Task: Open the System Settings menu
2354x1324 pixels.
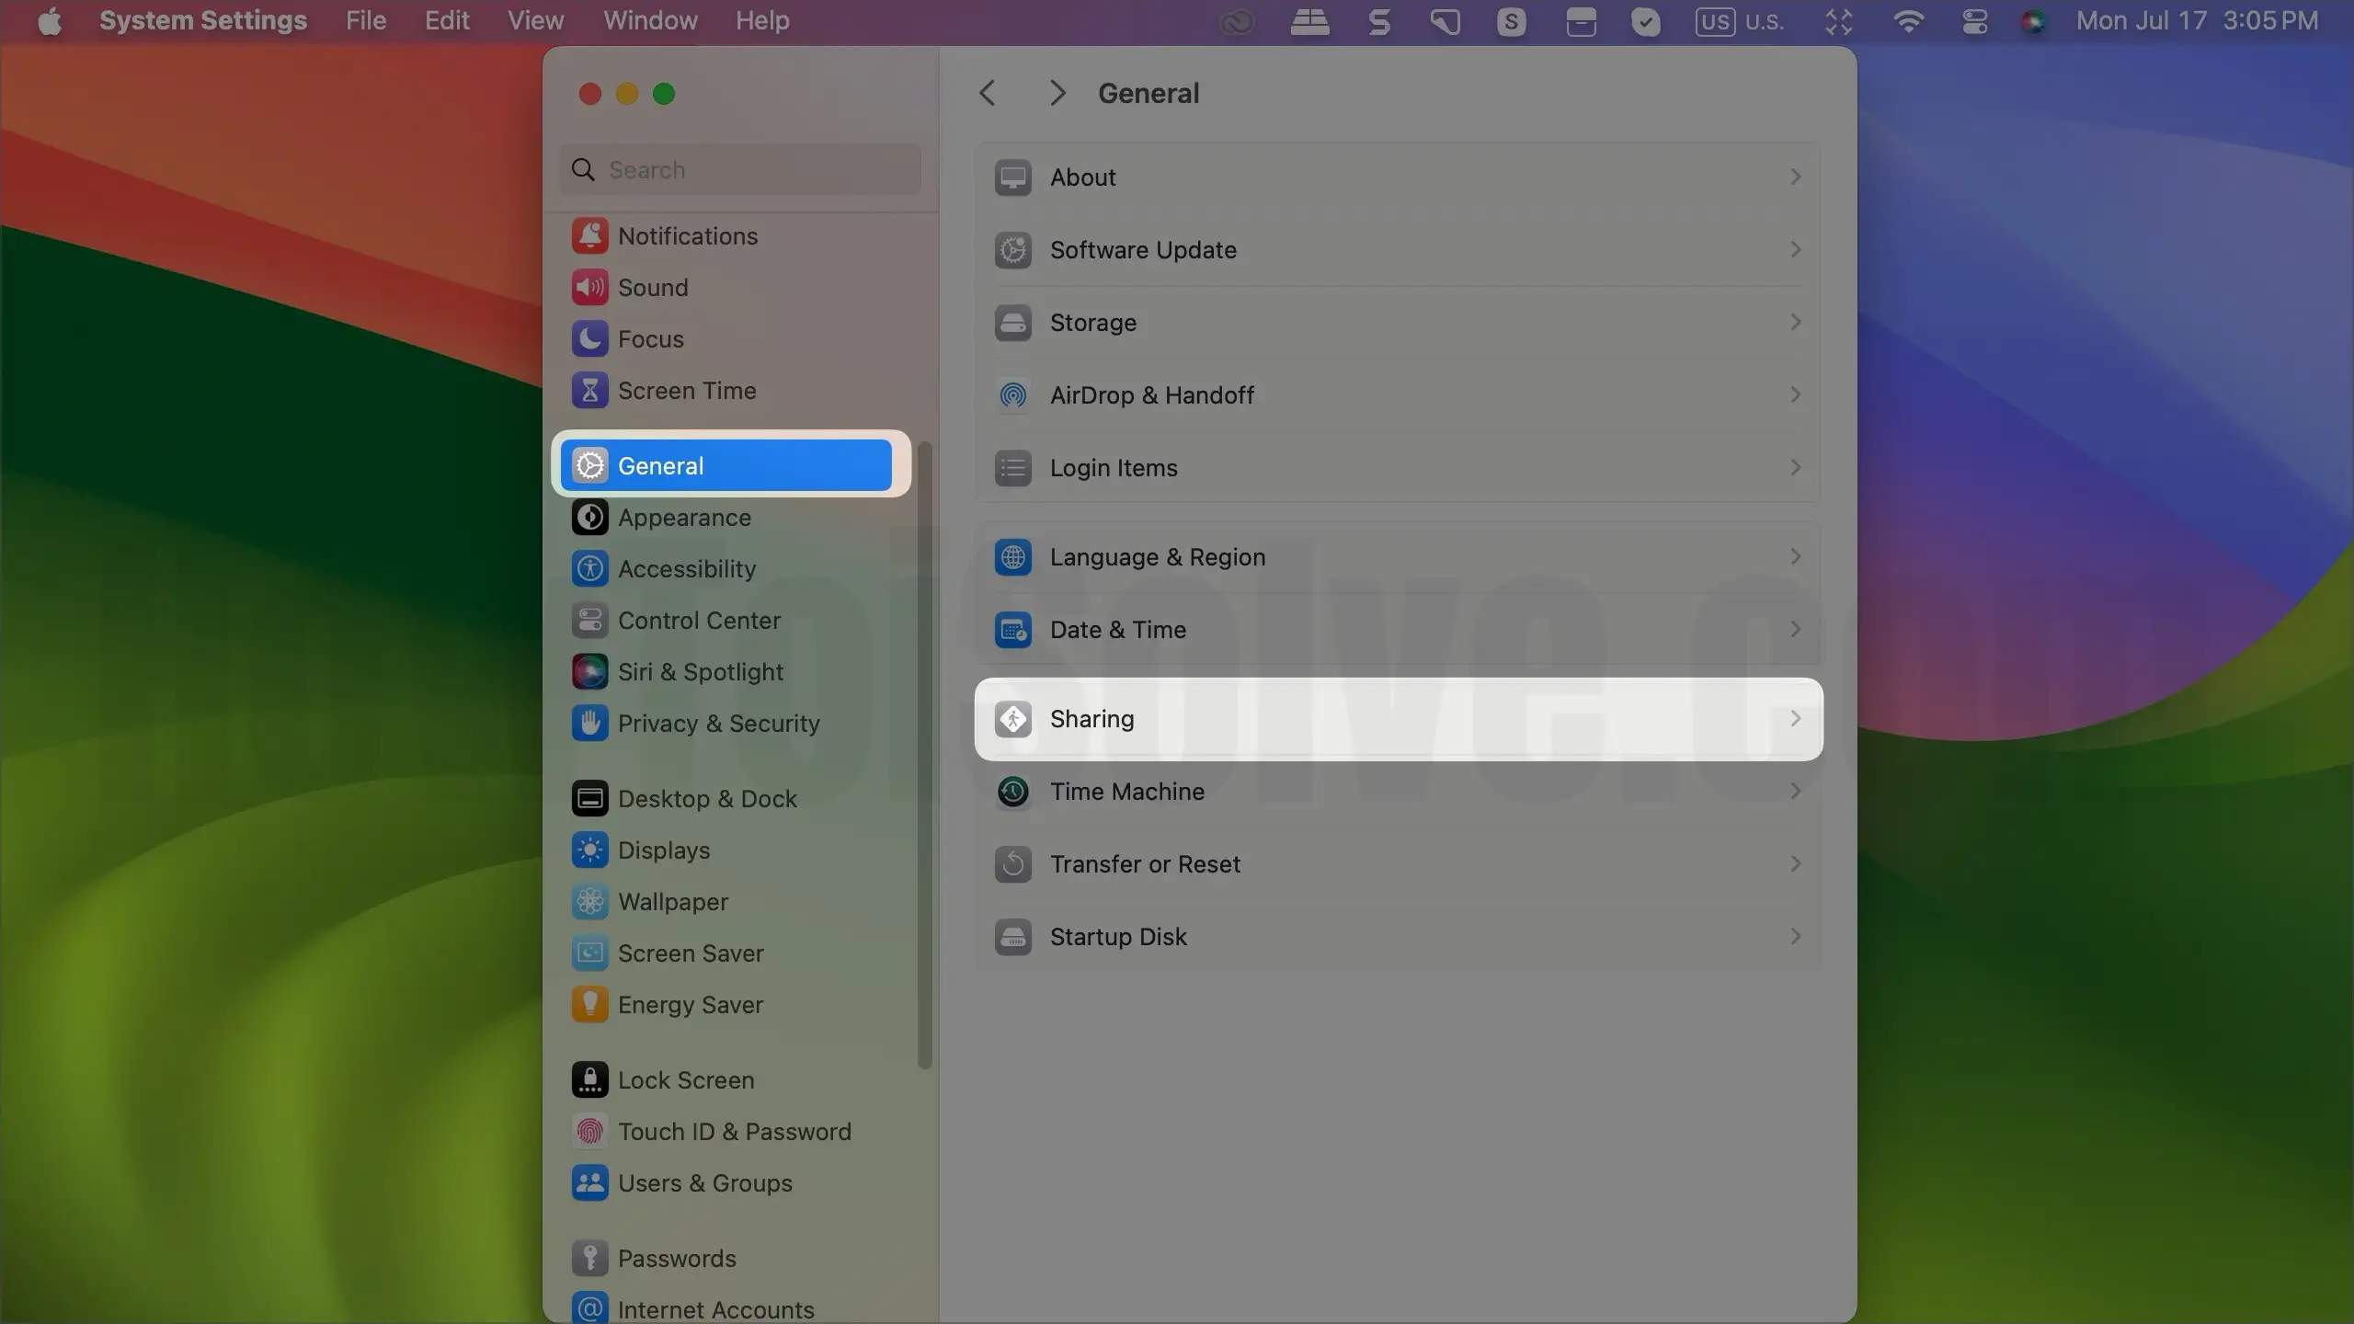Action: pos(203,20)
